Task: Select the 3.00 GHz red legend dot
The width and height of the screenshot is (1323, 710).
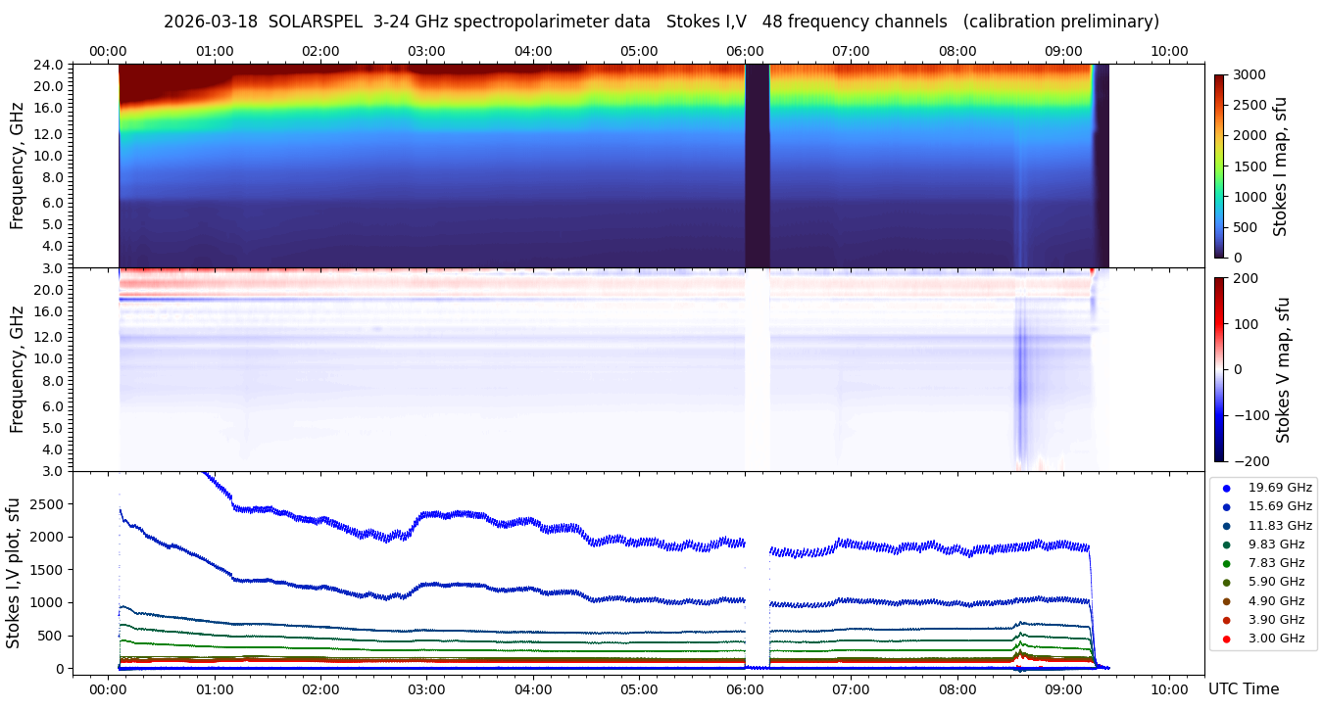Action: click(1226, 639)
